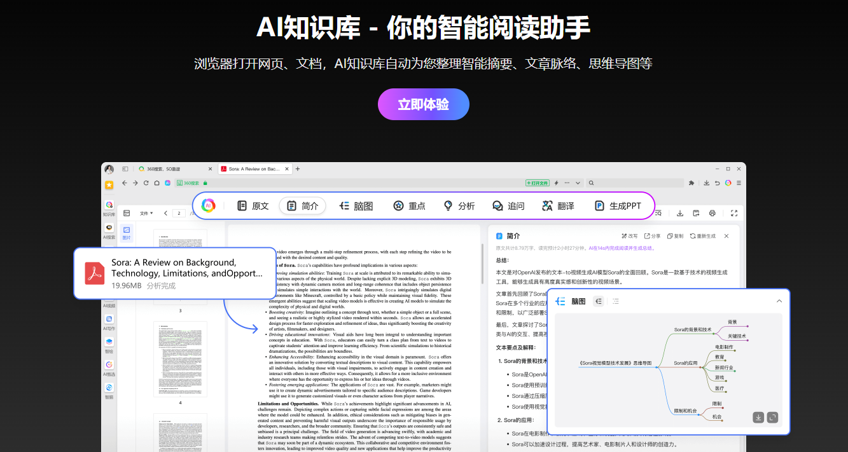Open the 原文 original text view
The width and height of the screenshot is (848, 452).
click(253, 206)
